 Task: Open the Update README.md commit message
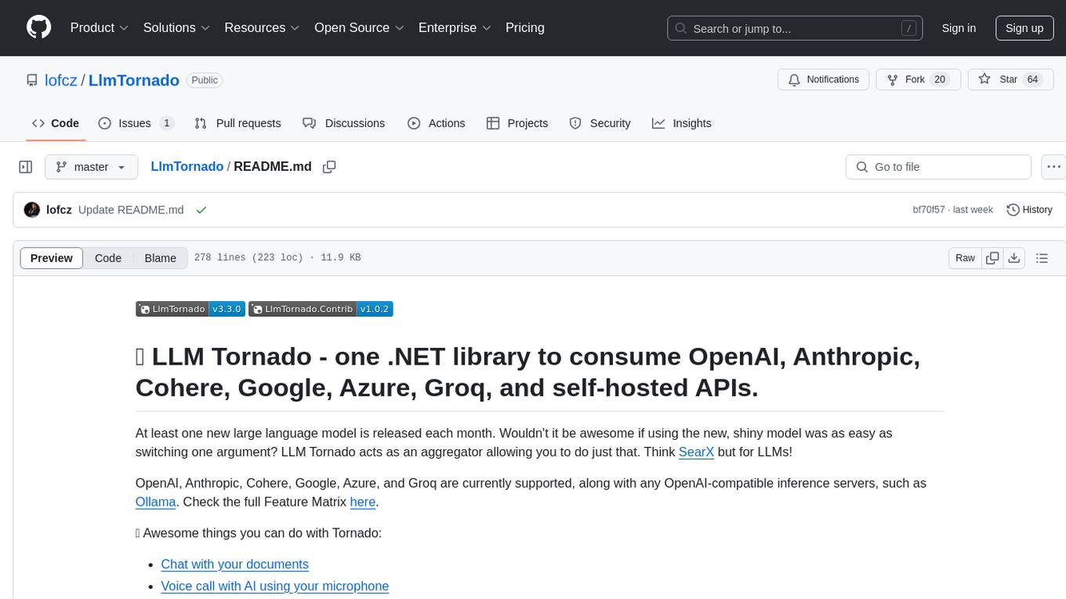[131, 210]
